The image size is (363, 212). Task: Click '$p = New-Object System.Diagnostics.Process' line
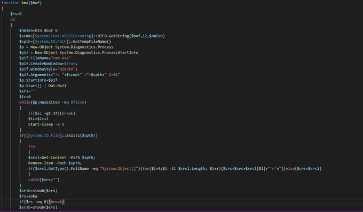click(66, 47)
